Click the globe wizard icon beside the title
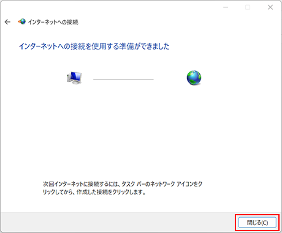Screen dimensions: 282x233 22,21
